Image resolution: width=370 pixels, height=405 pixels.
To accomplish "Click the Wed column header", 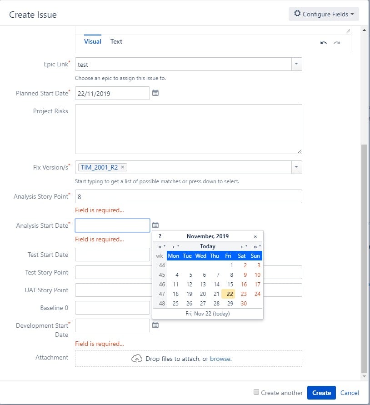I will click(x=200, y=256).
